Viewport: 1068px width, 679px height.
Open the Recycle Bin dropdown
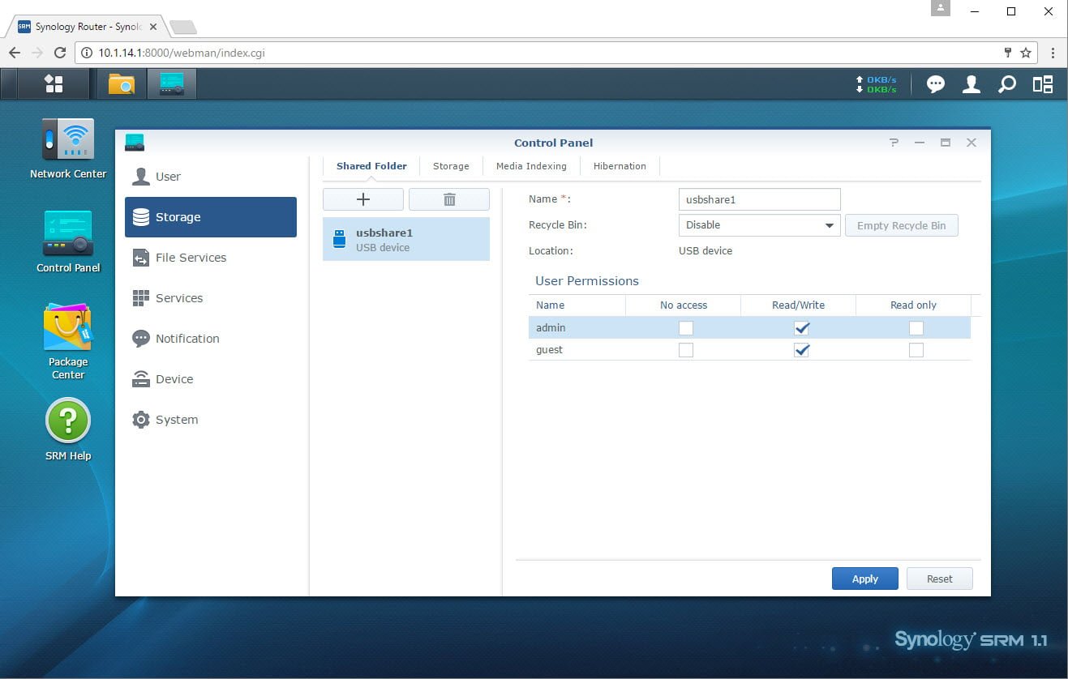point(759,225)
